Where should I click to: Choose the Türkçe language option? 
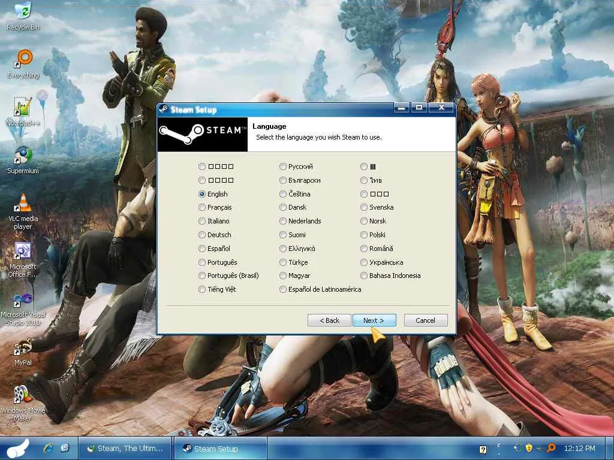(x=294, y=262)
